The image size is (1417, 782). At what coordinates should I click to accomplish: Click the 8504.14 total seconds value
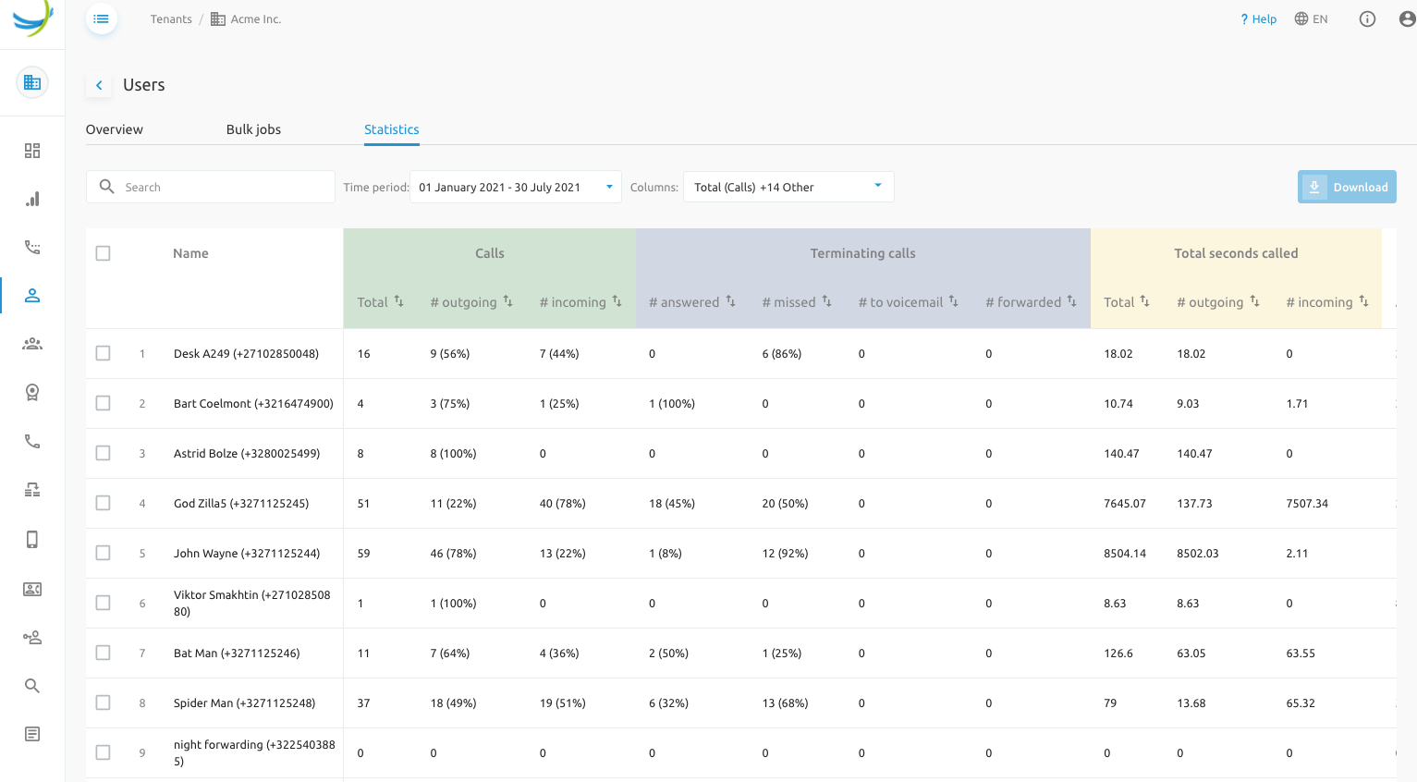point(1125,553)
